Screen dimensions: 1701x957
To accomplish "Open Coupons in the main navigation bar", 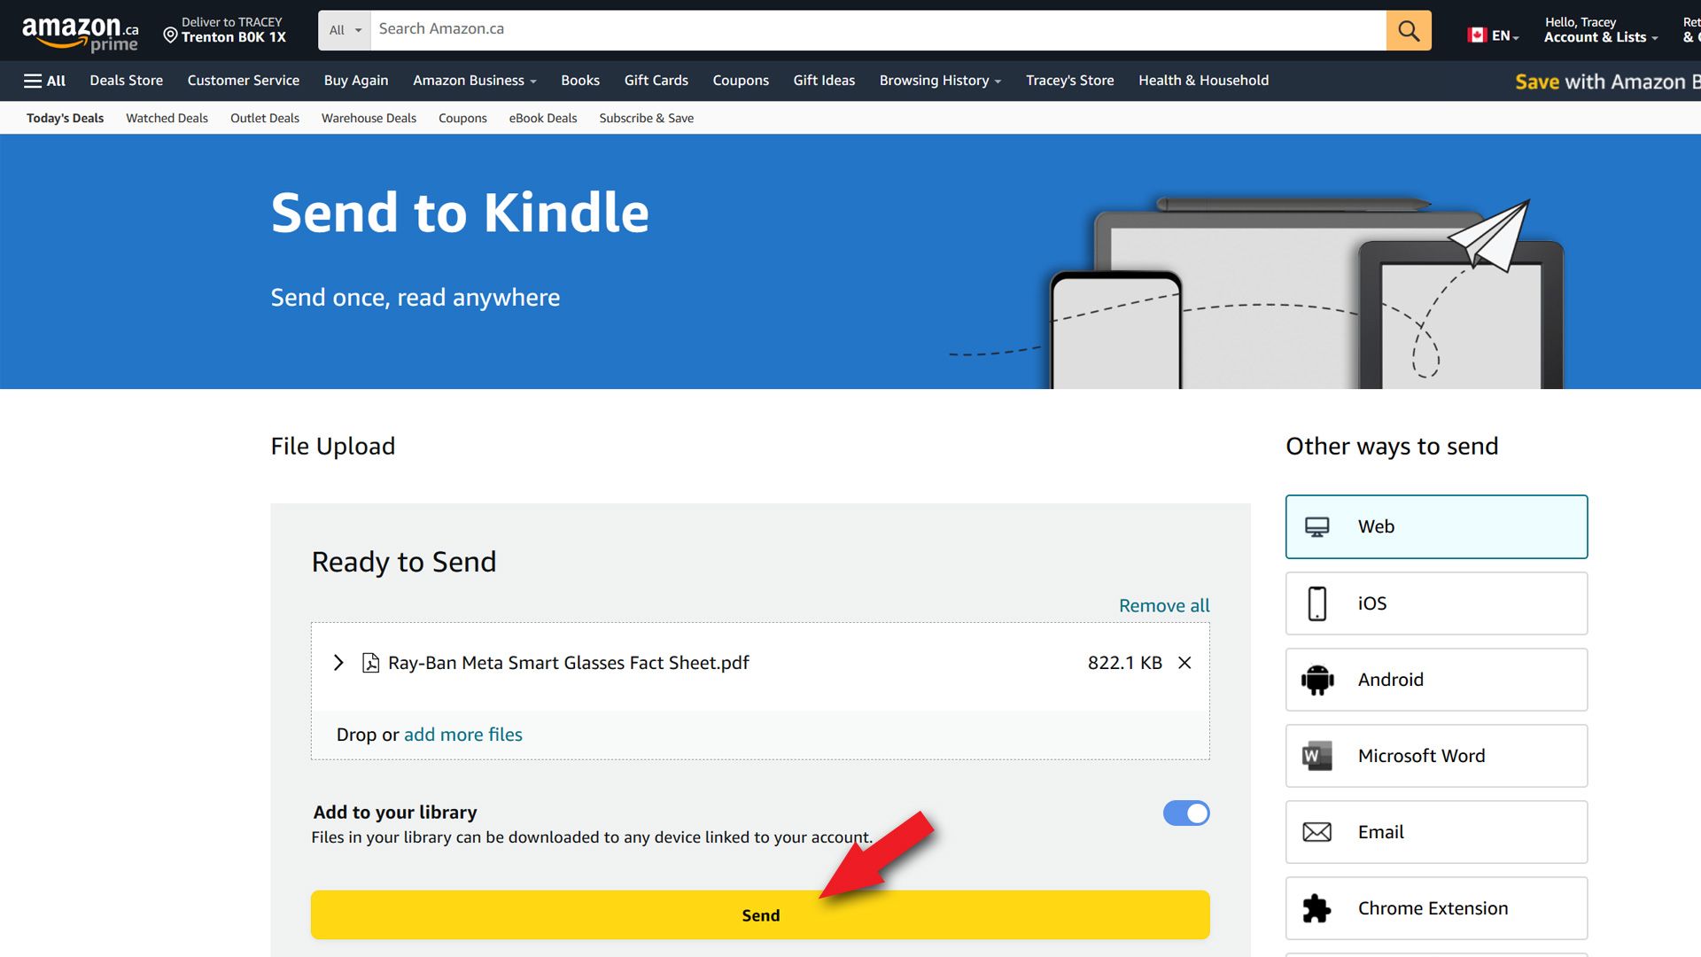I will [741, 81].
